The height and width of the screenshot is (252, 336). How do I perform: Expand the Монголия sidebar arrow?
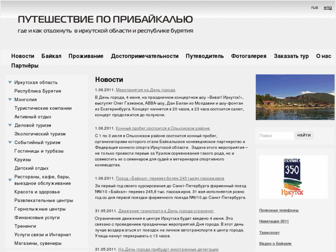pyautogui.click(x=10, y=99)
